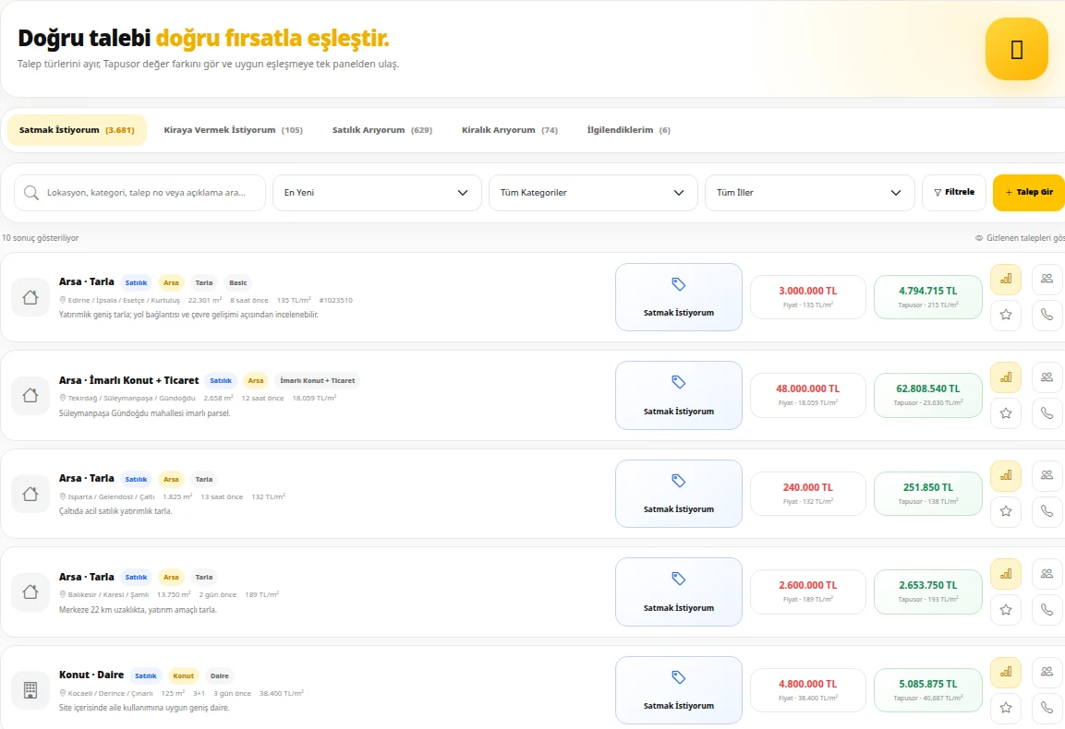Click the 2.653.750 TL Tapusor value
Screen dimensions: 1065x729
pyautogui.click(x=927, y=592)
